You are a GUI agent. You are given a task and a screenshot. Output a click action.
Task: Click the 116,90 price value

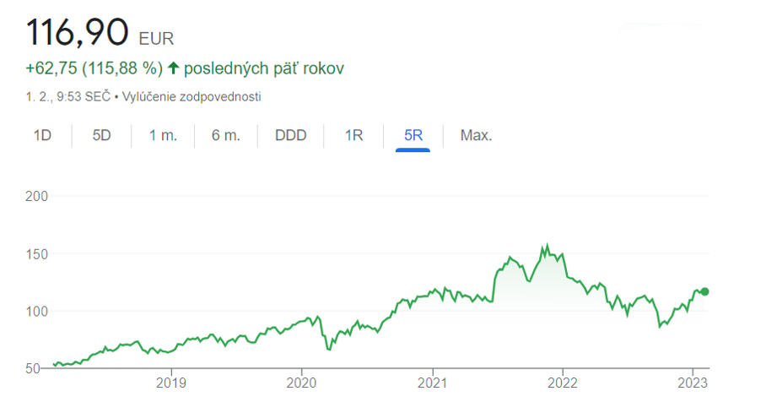coord(77,32)
